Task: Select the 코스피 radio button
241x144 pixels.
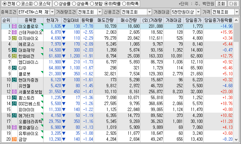Action: click(x=18, y=4)
